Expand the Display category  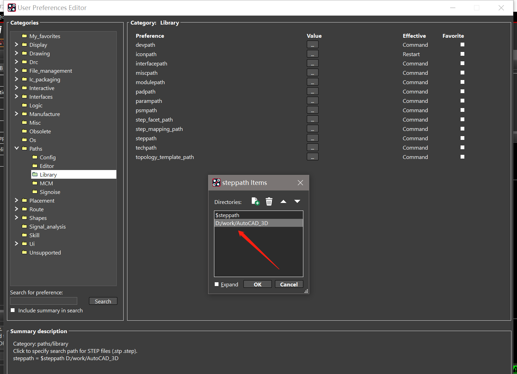click(x=16, y=44)
